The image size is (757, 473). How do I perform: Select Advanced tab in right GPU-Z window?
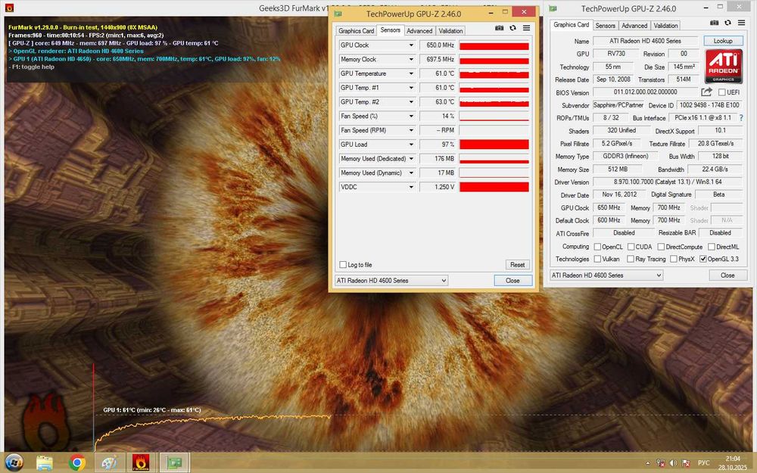click(x=634, y=26)
